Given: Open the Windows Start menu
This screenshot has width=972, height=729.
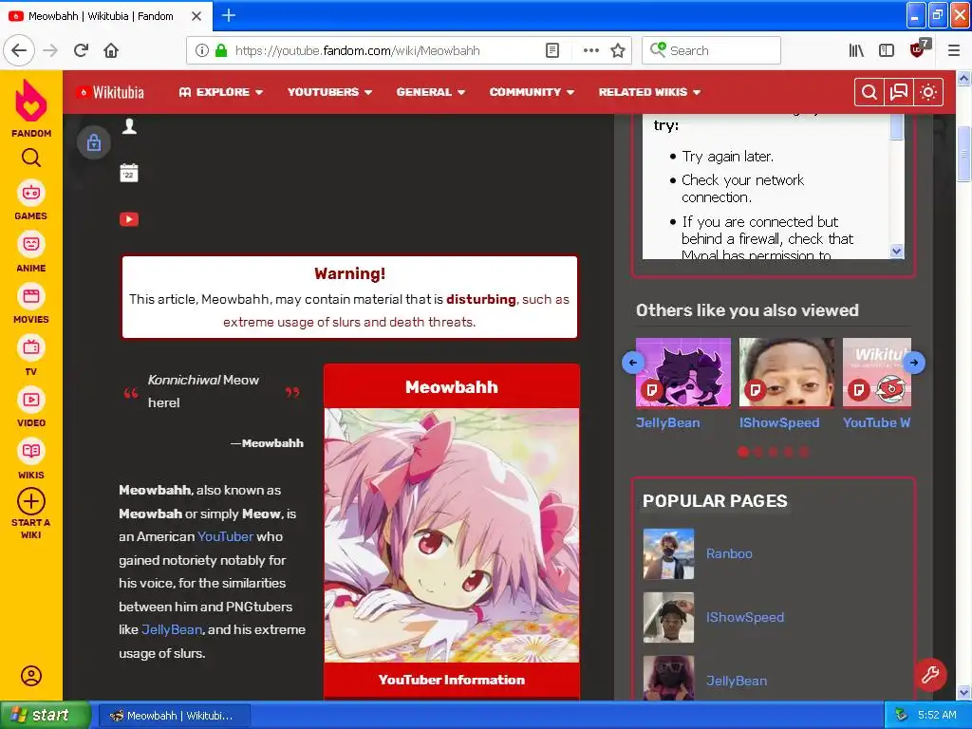Looking at the screenshot, I should pos(45,716).
